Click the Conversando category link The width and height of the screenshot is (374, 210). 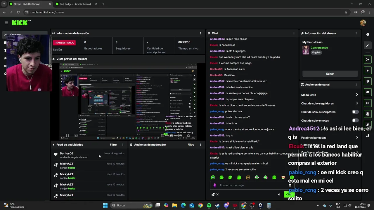[x=319, y=48]
